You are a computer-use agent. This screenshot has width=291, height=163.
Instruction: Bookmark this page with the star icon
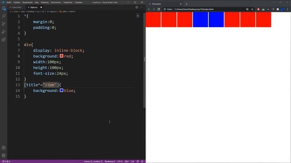tap(252, 9)
